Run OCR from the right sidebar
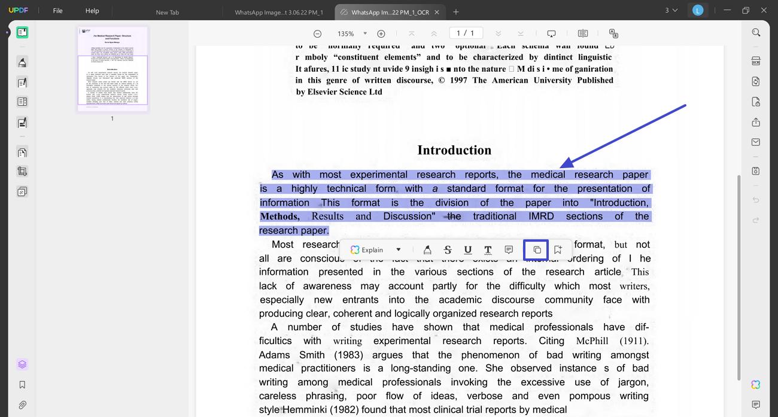The width and height of the screenshot is (778, 417). 755,60
